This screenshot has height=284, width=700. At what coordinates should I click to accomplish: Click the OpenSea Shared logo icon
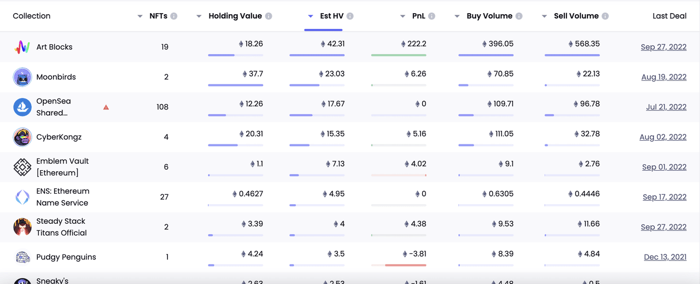point(22,107)
